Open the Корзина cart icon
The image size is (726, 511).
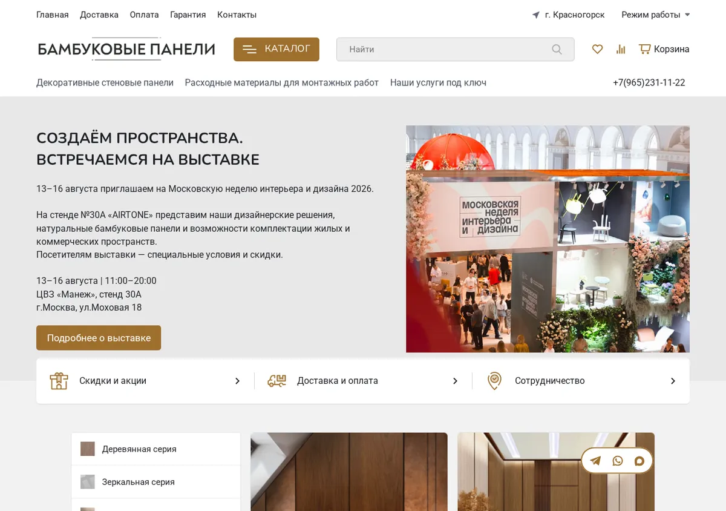[645, 49]
